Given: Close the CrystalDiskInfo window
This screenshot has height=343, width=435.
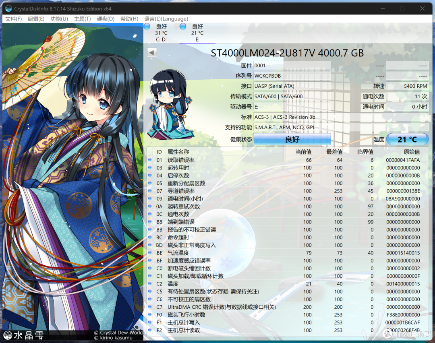Looking at the screenshot, I should pyautogui.click(x=422, y=8).
